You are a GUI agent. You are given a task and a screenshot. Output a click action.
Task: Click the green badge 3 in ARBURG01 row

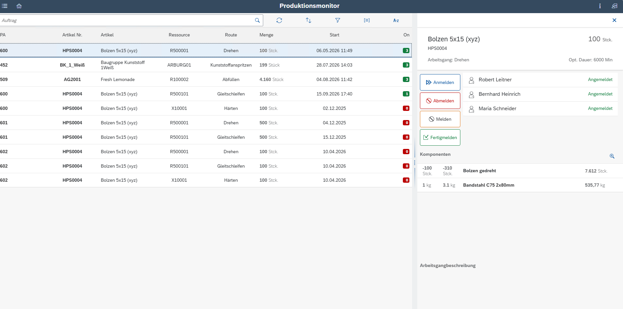[406, 65]
